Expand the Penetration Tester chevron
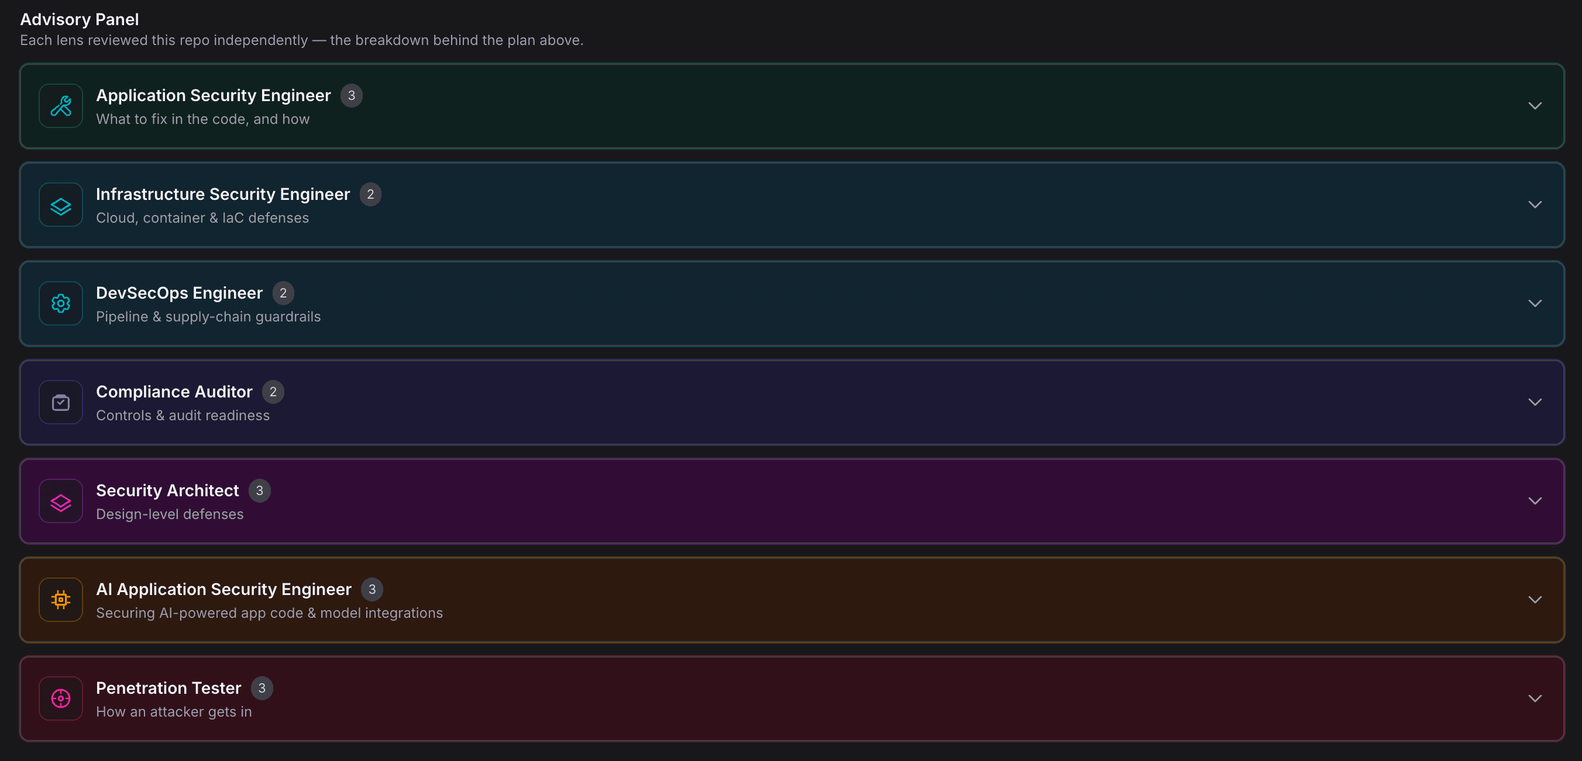 tap(1535, 699)
